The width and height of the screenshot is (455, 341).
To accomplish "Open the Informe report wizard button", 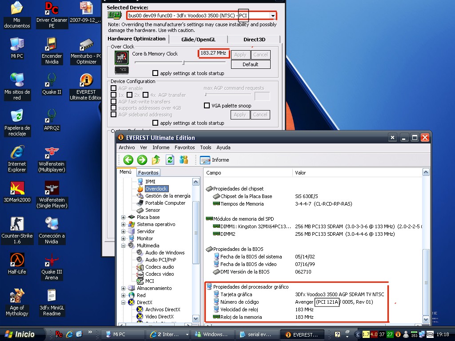I will click(x=215, y=160).
